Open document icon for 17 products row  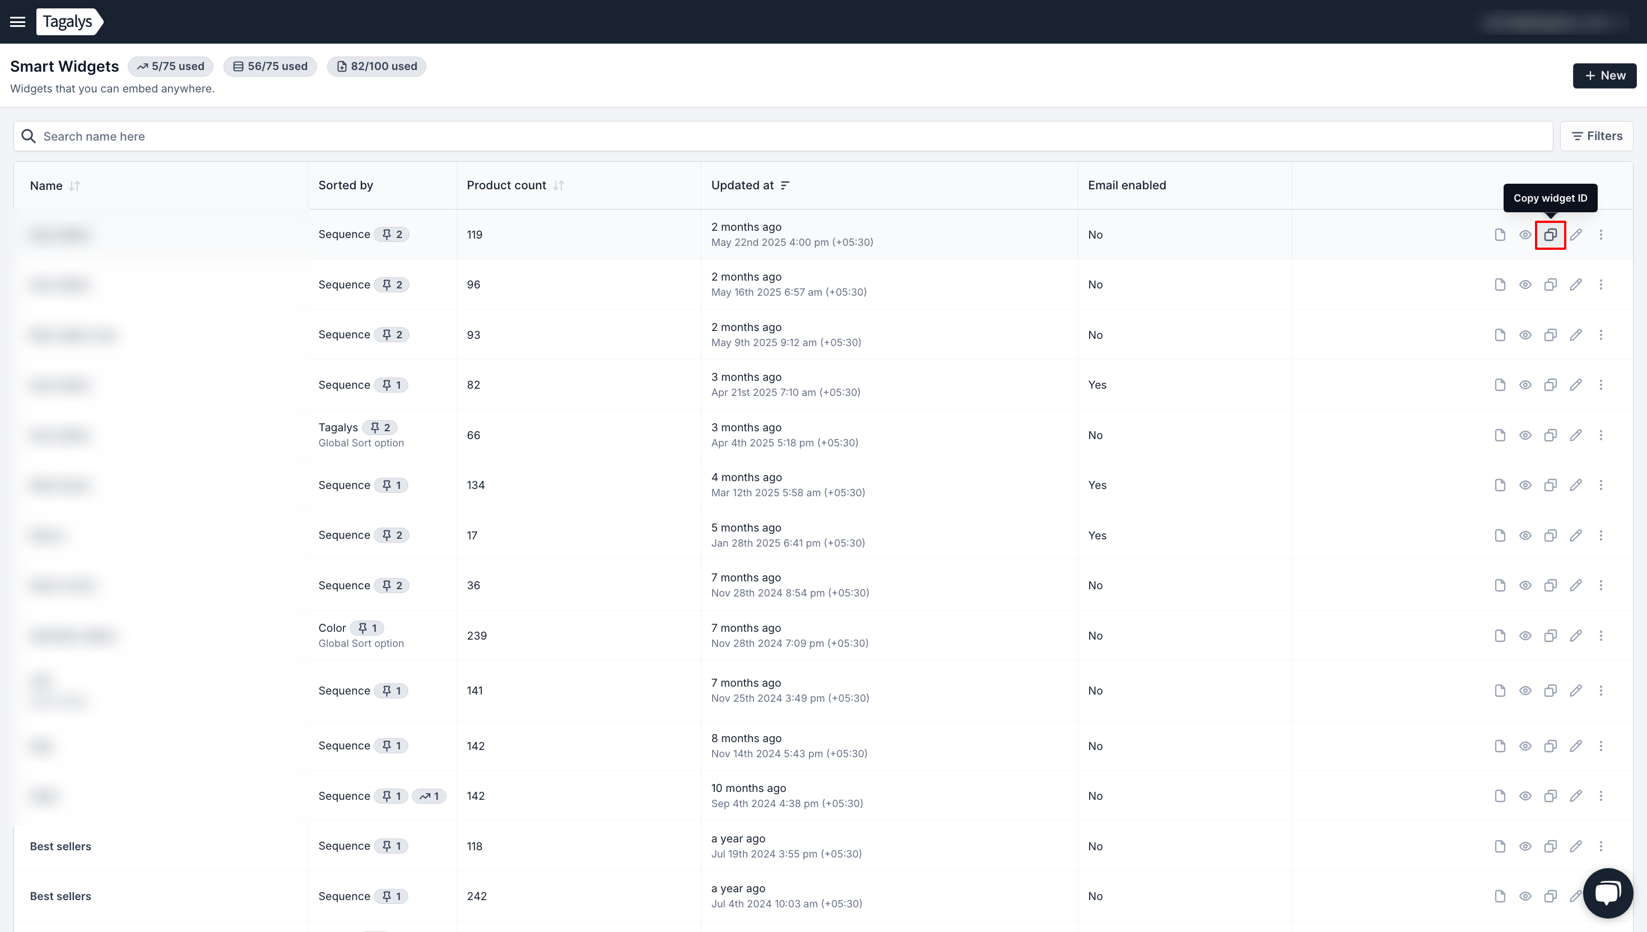[x=1500, y=535]
